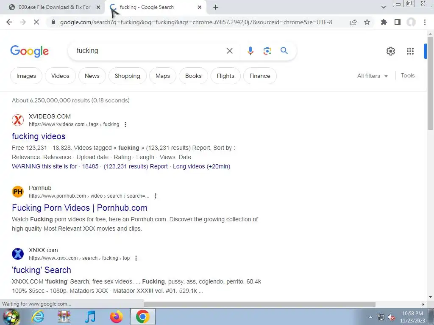Click the taskbar clock showing 10:58 PM

(412, 317)
